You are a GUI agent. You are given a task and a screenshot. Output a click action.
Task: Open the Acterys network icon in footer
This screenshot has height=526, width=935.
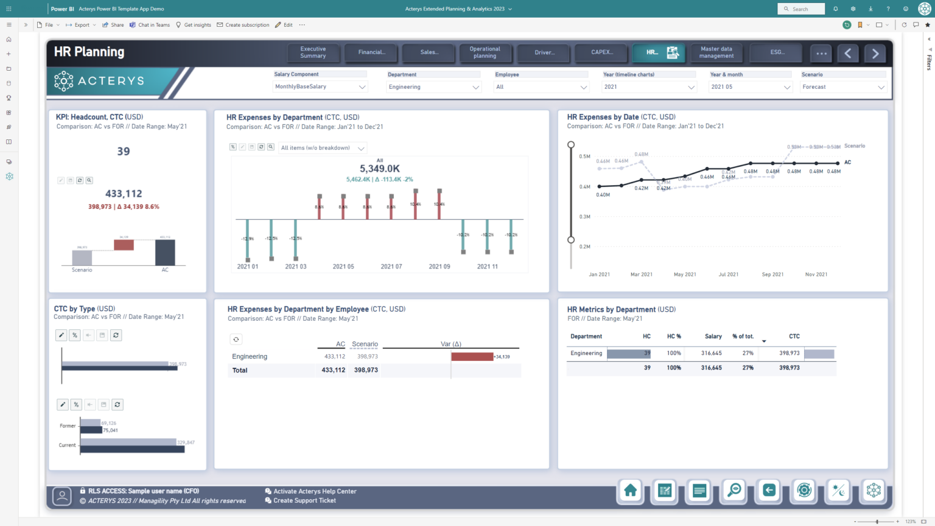(x=873, y=491)
